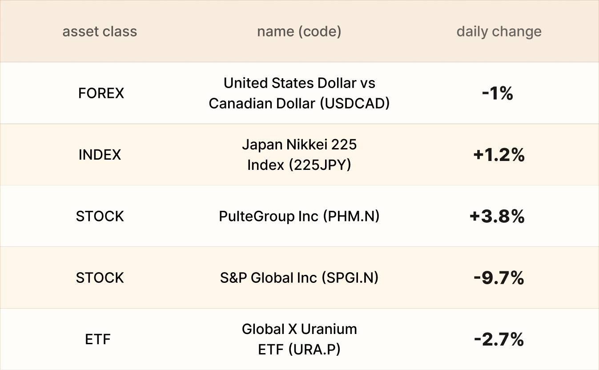Open United States Dollar vs Canadian Dollar entry
599x370 pixels.
click(299, 93)
